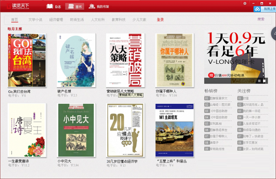Click the title 破产名媛 under cover

point(64,91)
